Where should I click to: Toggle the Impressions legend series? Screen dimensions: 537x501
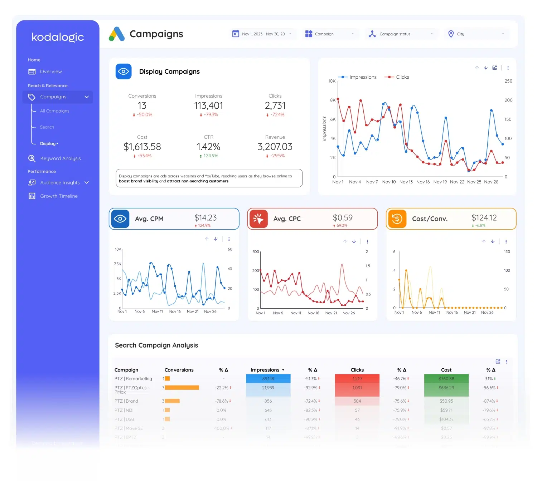357,77
